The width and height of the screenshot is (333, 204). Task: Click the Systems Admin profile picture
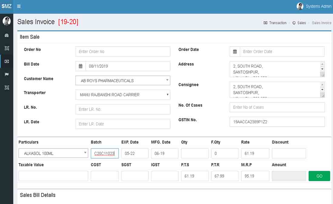[x=300, y=6]
